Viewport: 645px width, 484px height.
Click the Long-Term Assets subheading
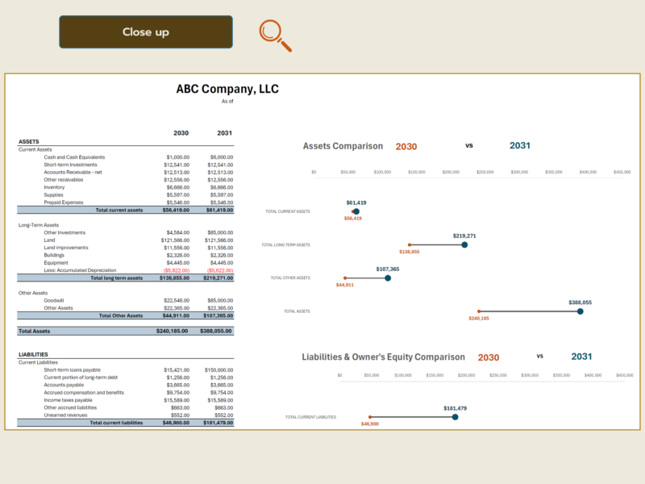tap(39, 225)
